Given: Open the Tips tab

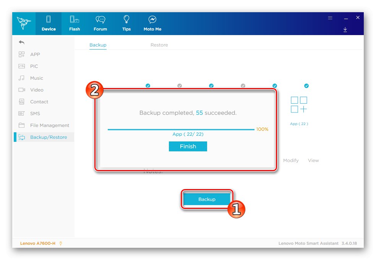Looking at the screenshot, I should point(126,23).
